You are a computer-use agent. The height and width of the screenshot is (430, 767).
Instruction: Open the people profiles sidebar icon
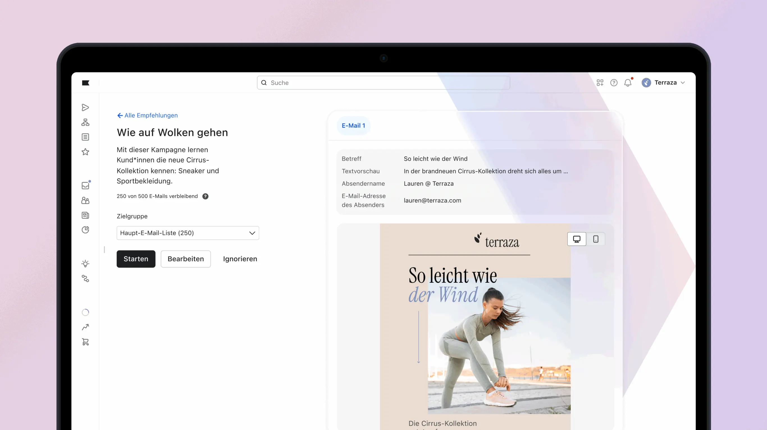tap(85, 201)
